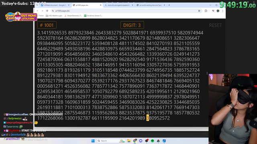This screenshot has width=257, height=144.
Task: Open the Windows Start menu
Action: [x=93, y=141]
